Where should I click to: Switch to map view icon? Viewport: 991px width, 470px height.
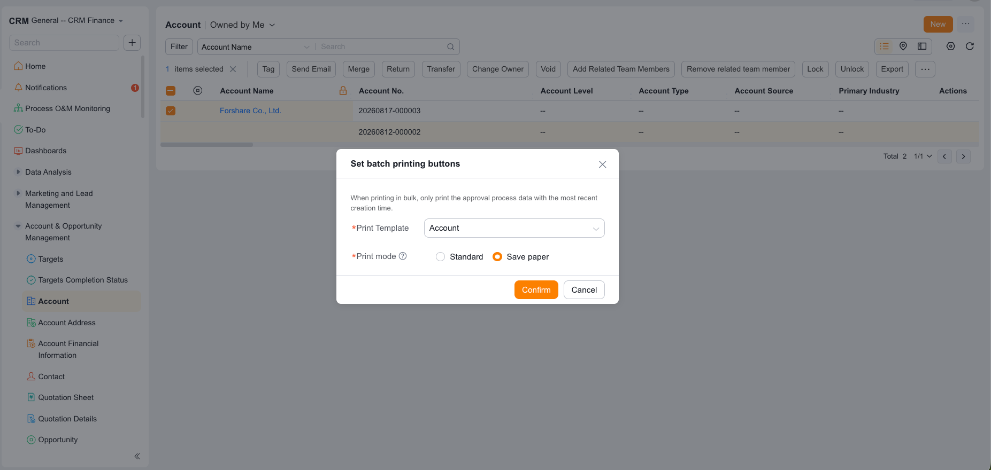[x=903, y=46]
